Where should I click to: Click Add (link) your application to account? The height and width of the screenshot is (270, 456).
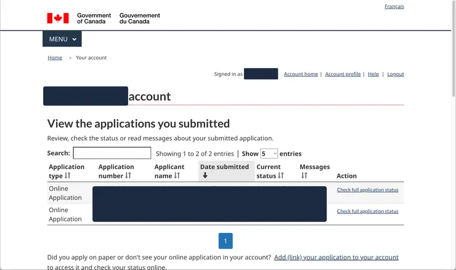[336, 257]
